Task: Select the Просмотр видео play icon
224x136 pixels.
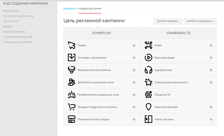Action: pos(148,57)
